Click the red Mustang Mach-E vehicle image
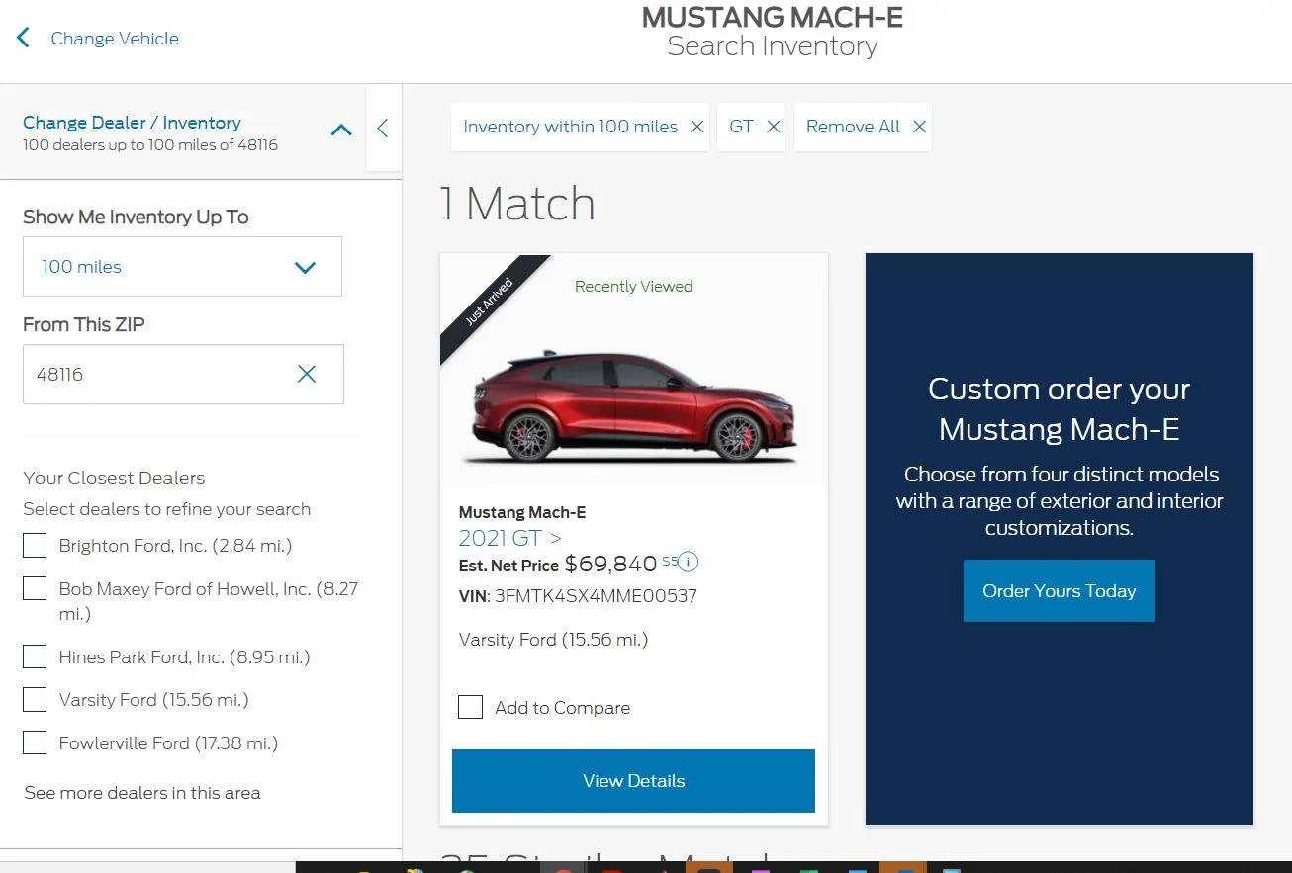Viewport: 1292px width, 873px height. click(631, 407)
